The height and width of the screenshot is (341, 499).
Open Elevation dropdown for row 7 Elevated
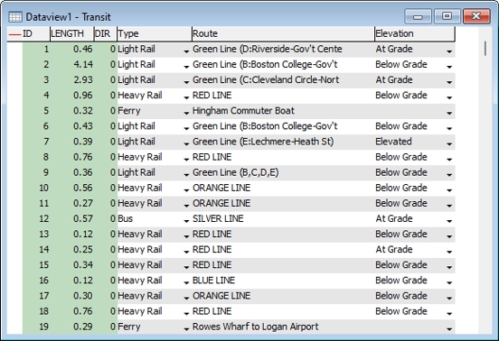click(x=449, y=143)
